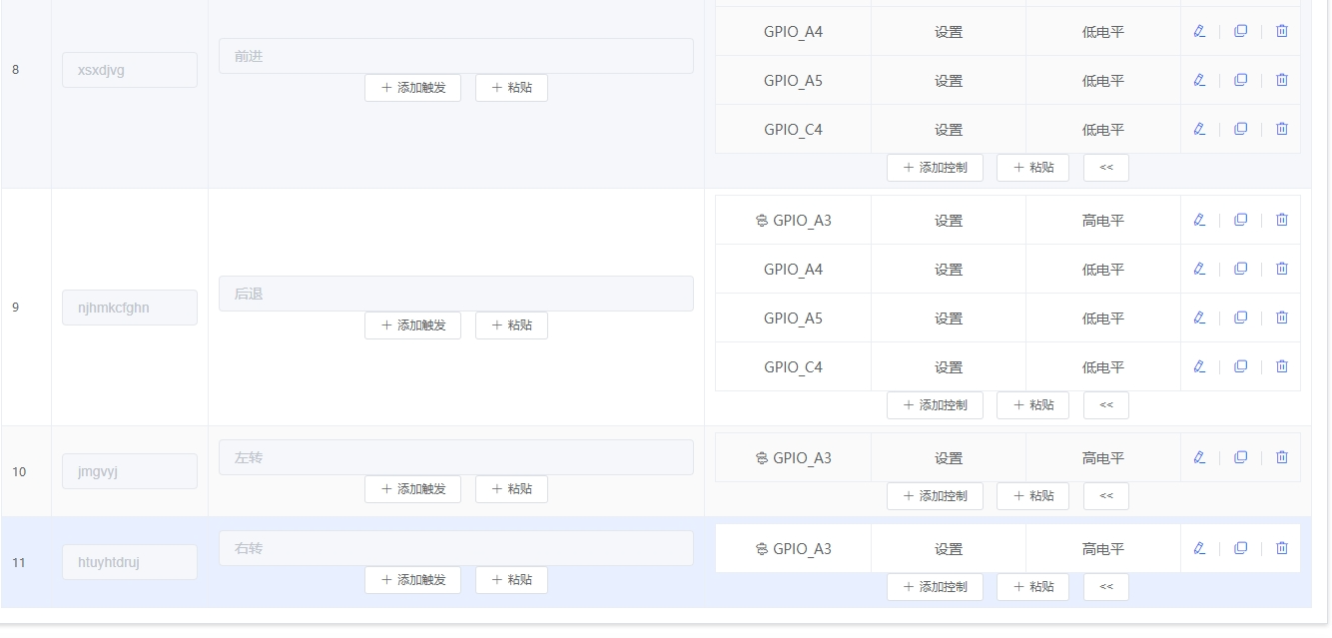Image resolution: width=1332 pixels, height=638 pixels.
Task: Click the 高电平 cell in row 10
Action: [1103, 457]
